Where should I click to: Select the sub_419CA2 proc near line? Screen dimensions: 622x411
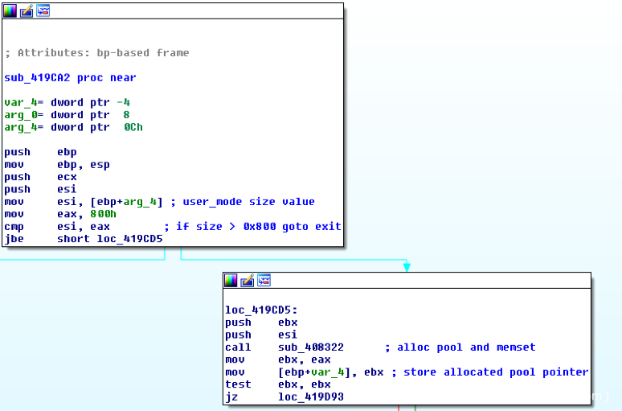(70, 78)
